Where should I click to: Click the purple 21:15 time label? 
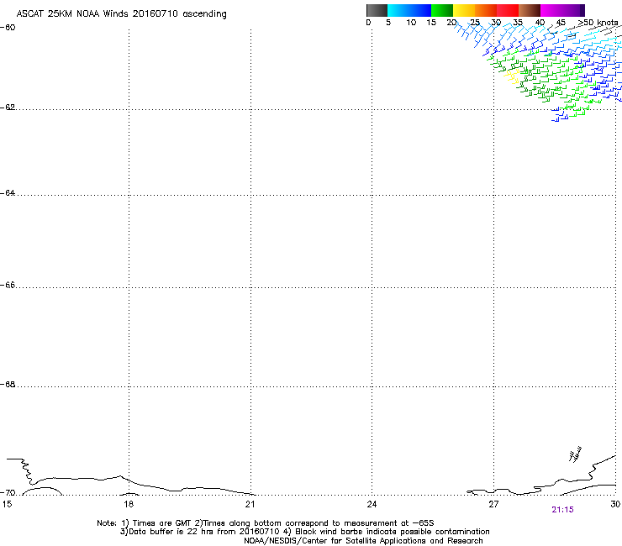click(x=562, y=510)
